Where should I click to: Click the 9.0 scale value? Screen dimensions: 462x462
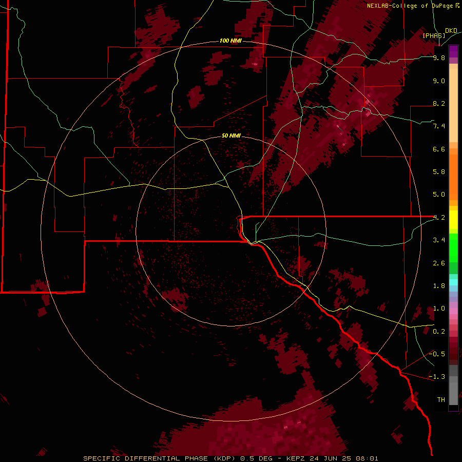pyautogui.click(x=439, y=81)
